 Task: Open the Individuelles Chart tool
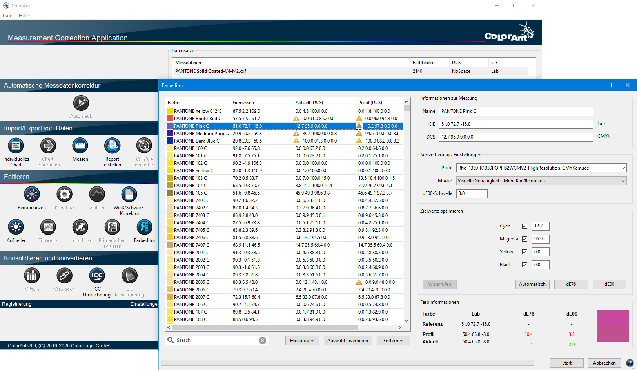click(x=16, y=146)
